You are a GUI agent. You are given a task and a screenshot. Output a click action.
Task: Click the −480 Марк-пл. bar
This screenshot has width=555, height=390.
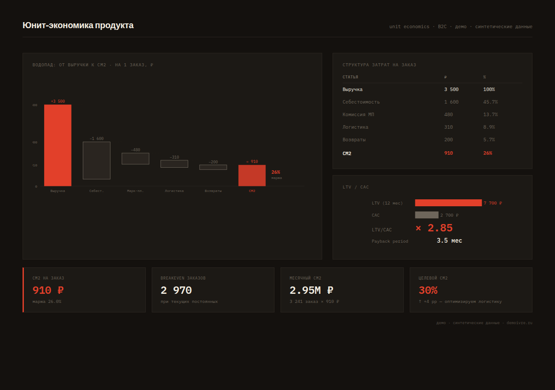(135, 159)
